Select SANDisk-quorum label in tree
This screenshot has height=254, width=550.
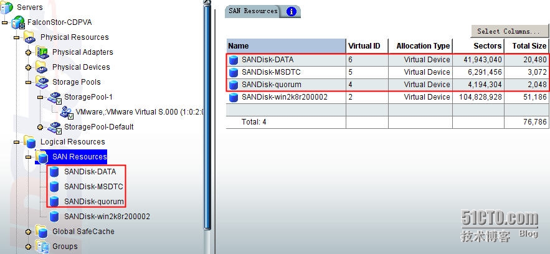point(94,202)
